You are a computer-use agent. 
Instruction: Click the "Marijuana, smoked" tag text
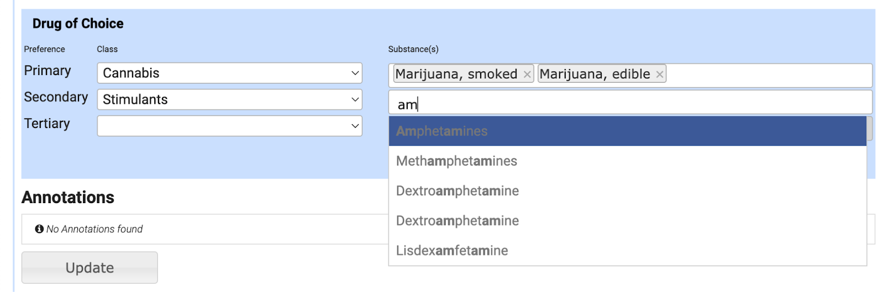coord(456,75)
